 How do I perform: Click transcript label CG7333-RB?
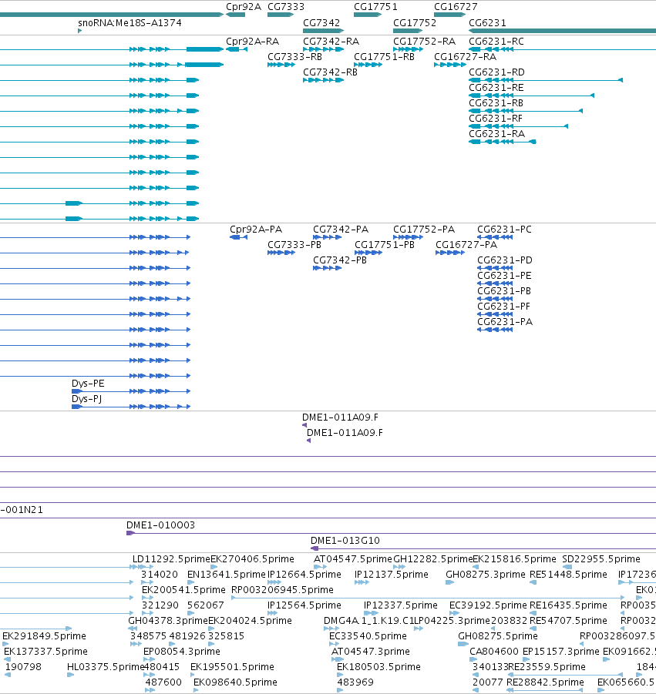click(x=294, y=57)
